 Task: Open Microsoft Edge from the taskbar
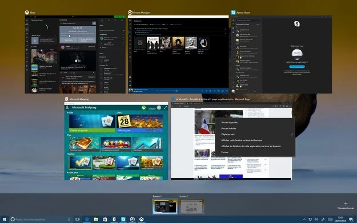pyautogui.click(x=87, y=220)
